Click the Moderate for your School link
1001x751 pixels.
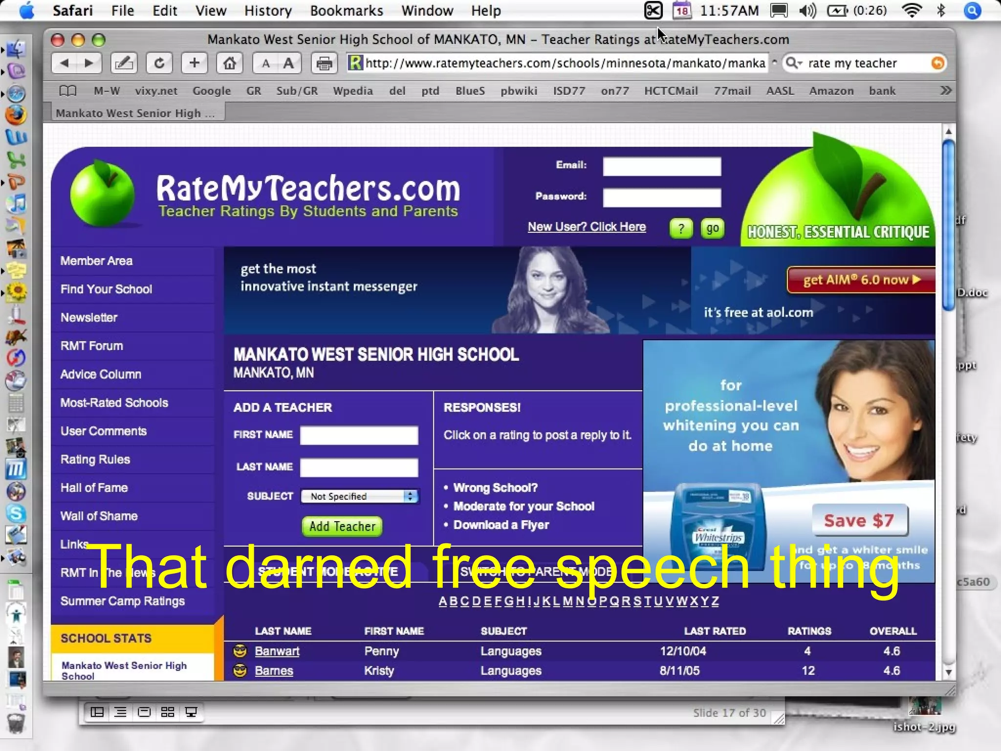click(523, 506)
